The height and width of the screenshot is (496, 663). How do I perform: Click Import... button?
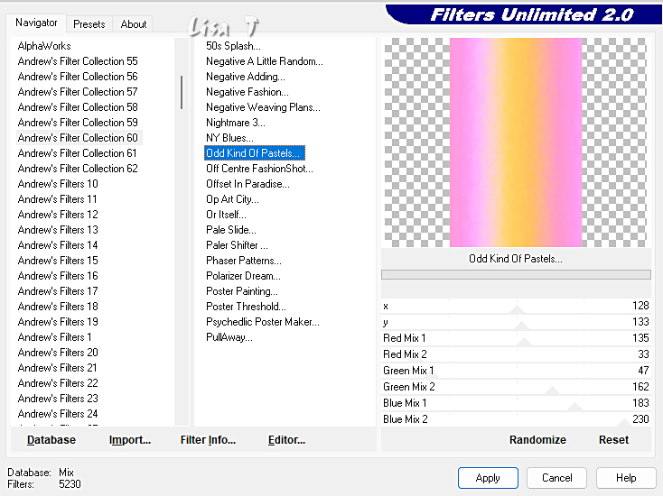coord(130,440)
